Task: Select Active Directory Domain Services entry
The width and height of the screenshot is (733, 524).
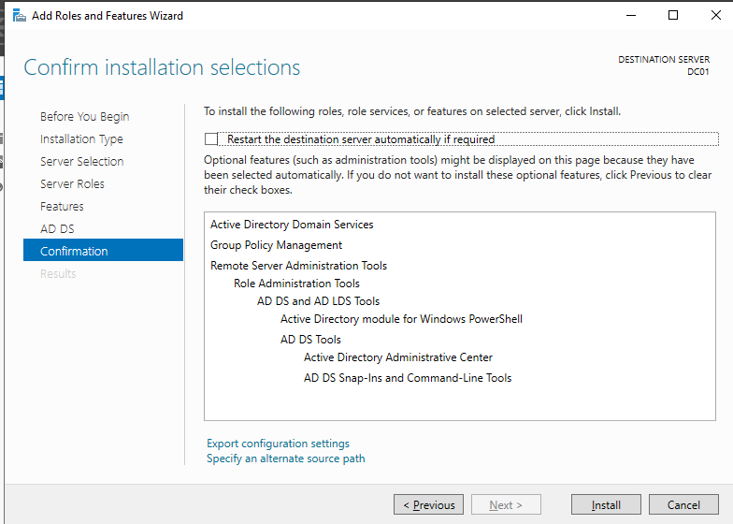Action: (x=292, y=225)
